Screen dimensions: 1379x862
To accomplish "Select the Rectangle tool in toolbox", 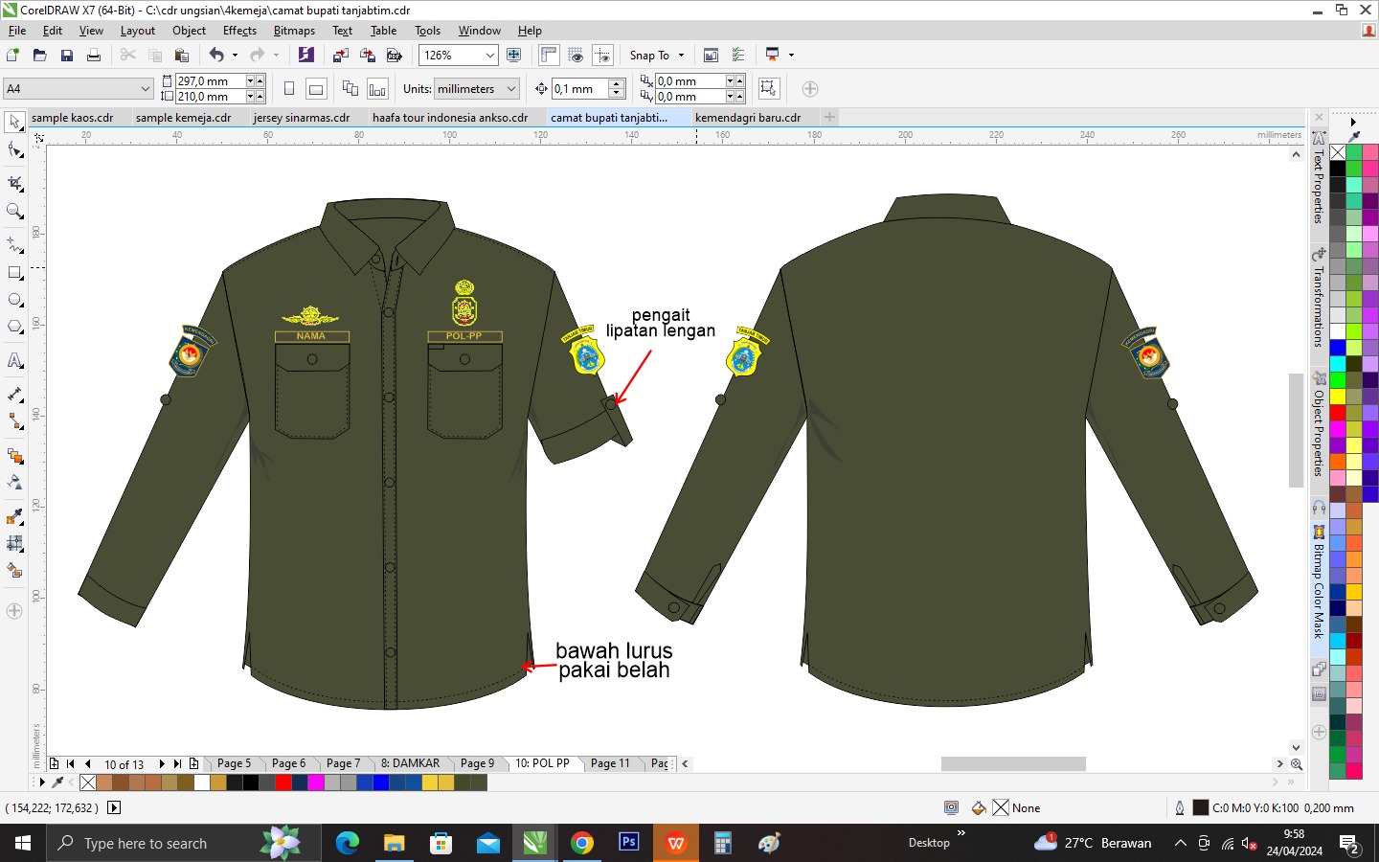I will click(14, 273).
